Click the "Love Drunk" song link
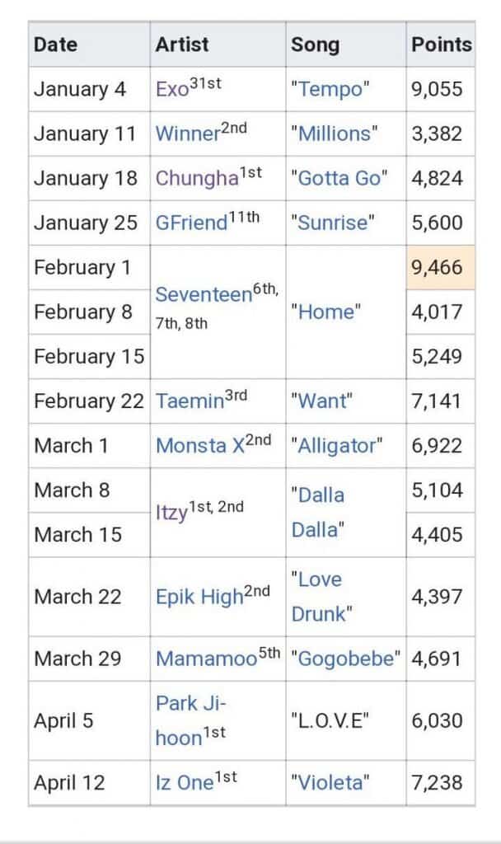This screenshot has height=844, width=501. (x=321, y=597)
